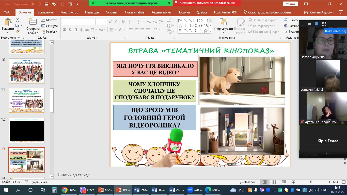The width and height of the screenshot is (347, 195).
Task: Click the Reset (Скинути) button
Action: pyautogui.click(x=49, y=26)
